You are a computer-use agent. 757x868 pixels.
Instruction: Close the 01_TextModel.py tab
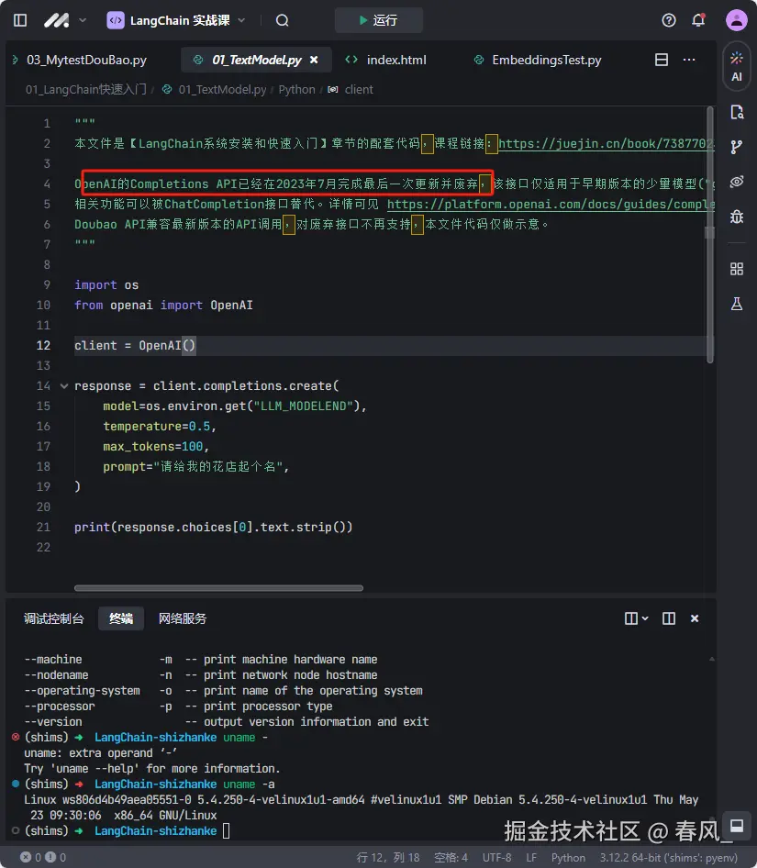pyautogui.click(x=314, y=60)
